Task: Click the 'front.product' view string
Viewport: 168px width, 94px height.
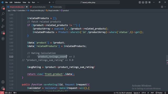Action: point(54,74)
